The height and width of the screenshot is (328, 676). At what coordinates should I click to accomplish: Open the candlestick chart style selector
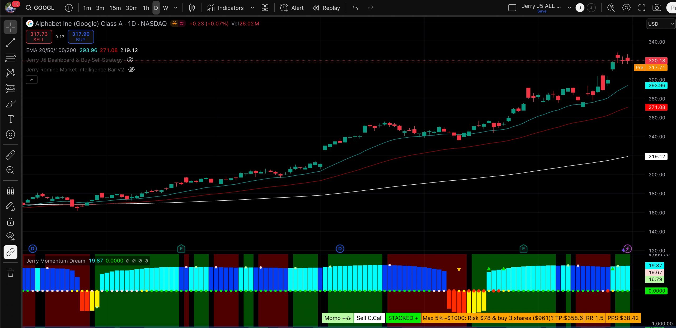[192, 8]
